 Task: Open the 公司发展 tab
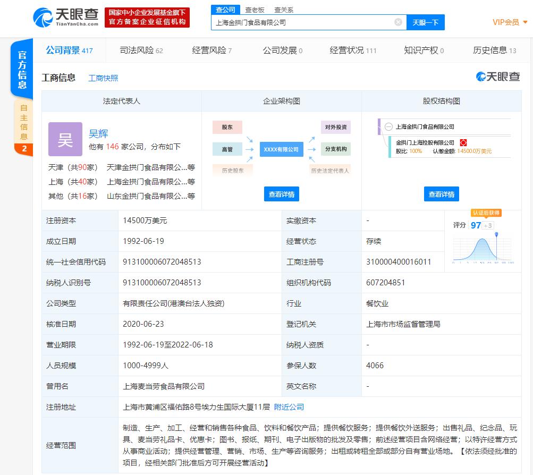[x=283, y=50]
